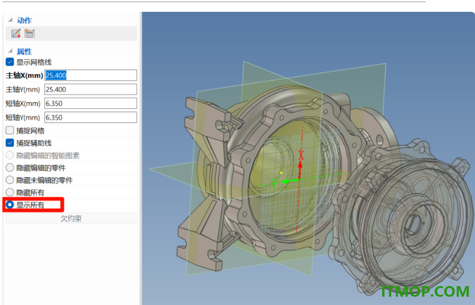Screen dimensions: 475x305
Task: Select the 隐藏所有 radio option
Action: 9,193
